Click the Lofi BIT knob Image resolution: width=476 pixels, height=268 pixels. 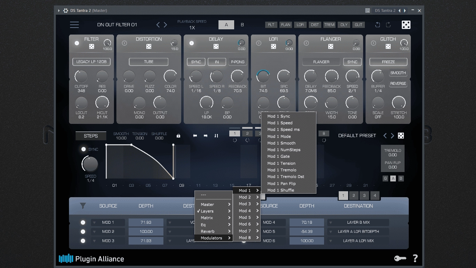click(x=263, y=76)
